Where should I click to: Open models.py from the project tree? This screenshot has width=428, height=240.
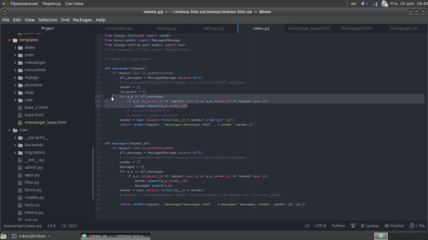pyautogui.click(x=34, y=198)
